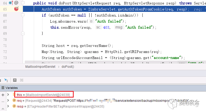Click 'getServerName' on line 71
Viewport: 206px width, 111px height.
click(93, 46)
